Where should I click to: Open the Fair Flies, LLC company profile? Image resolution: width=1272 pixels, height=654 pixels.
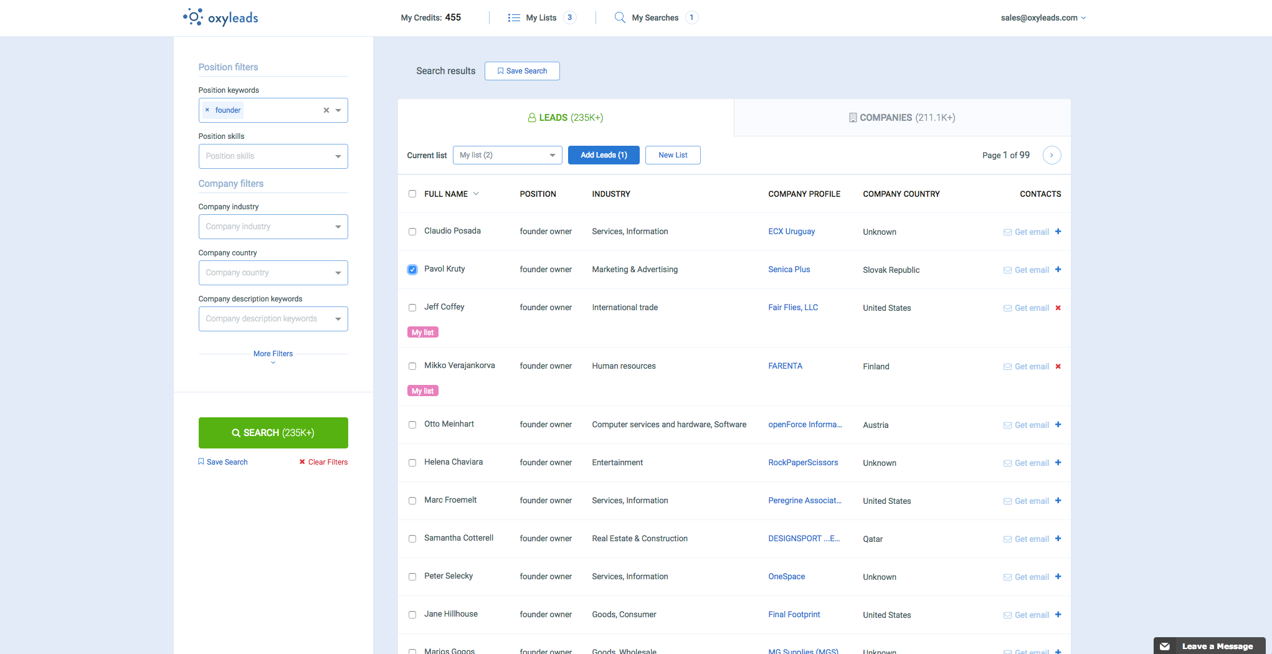pos(793,308)
